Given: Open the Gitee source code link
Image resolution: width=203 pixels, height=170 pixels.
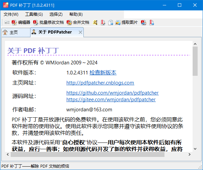Looking at the screenshot, I should tap(111, 100).
